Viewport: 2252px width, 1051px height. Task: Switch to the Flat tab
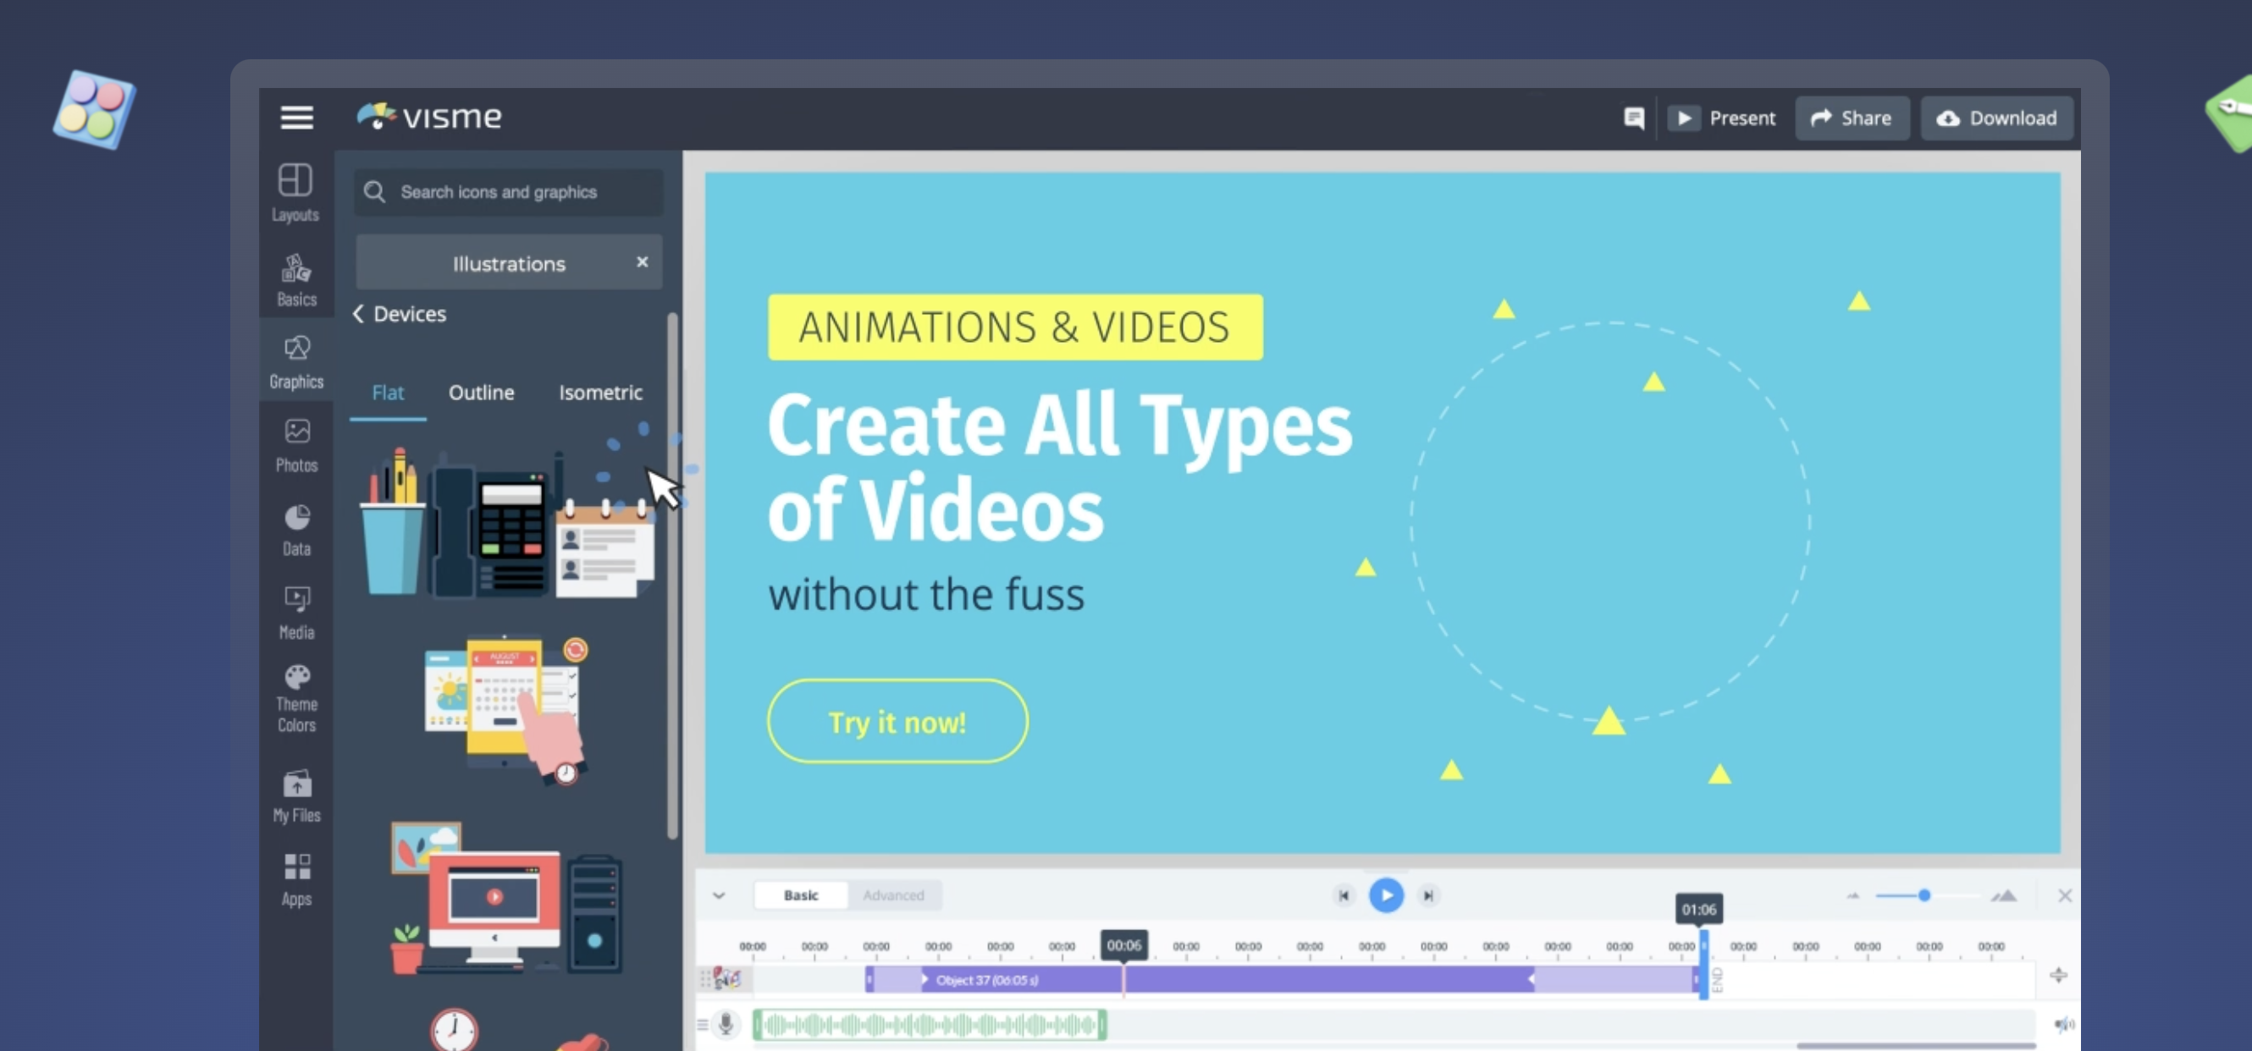(x=388, y=393)
